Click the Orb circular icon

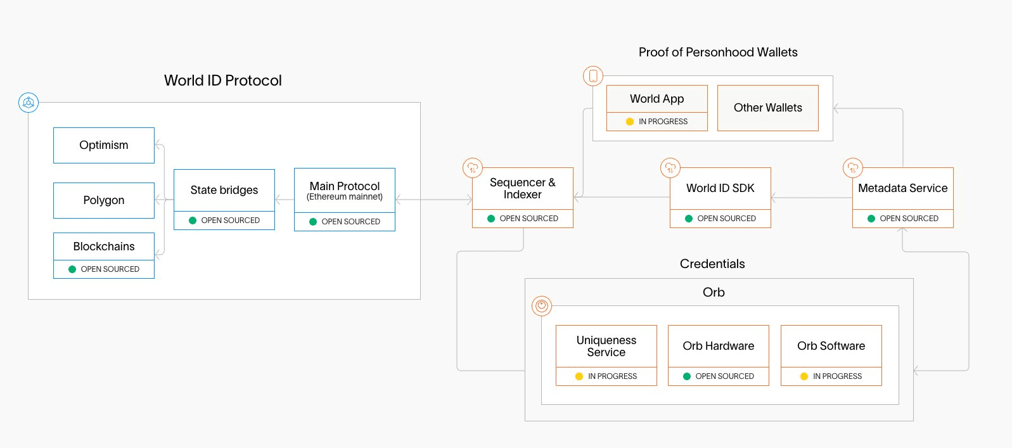(542, 306)
